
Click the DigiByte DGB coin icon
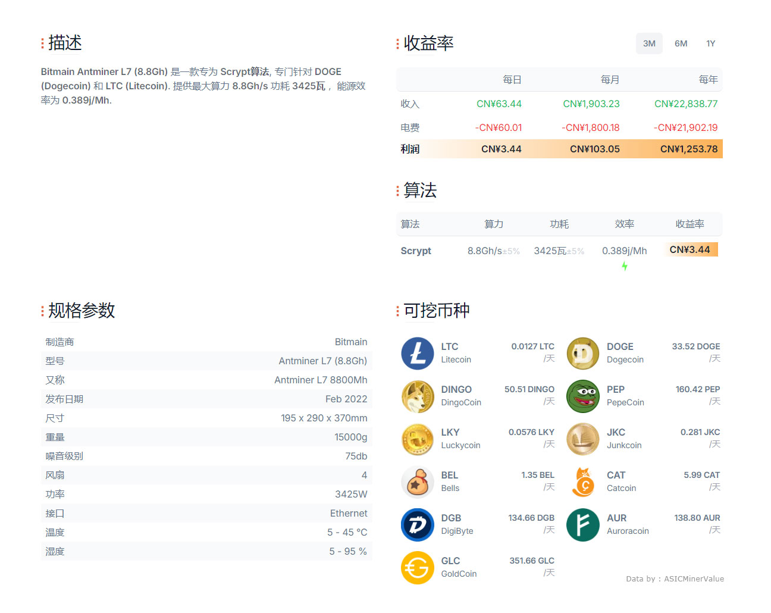(418, 525)
